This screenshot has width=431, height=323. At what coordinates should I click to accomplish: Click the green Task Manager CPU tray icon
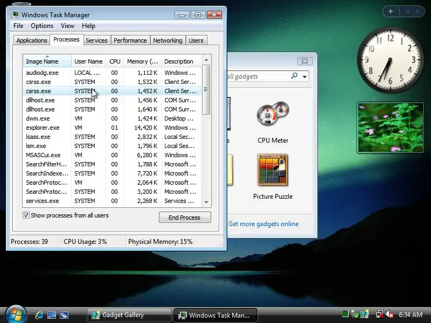(x=345, y=314)
